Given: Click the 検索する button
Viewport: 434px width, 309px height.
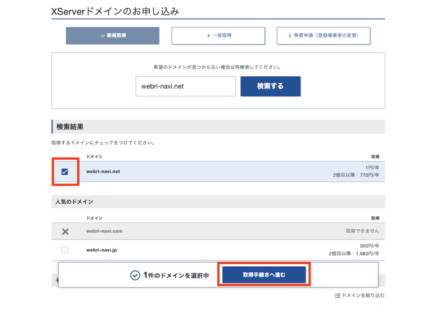Looking at the screenshot, I should 270,86.
